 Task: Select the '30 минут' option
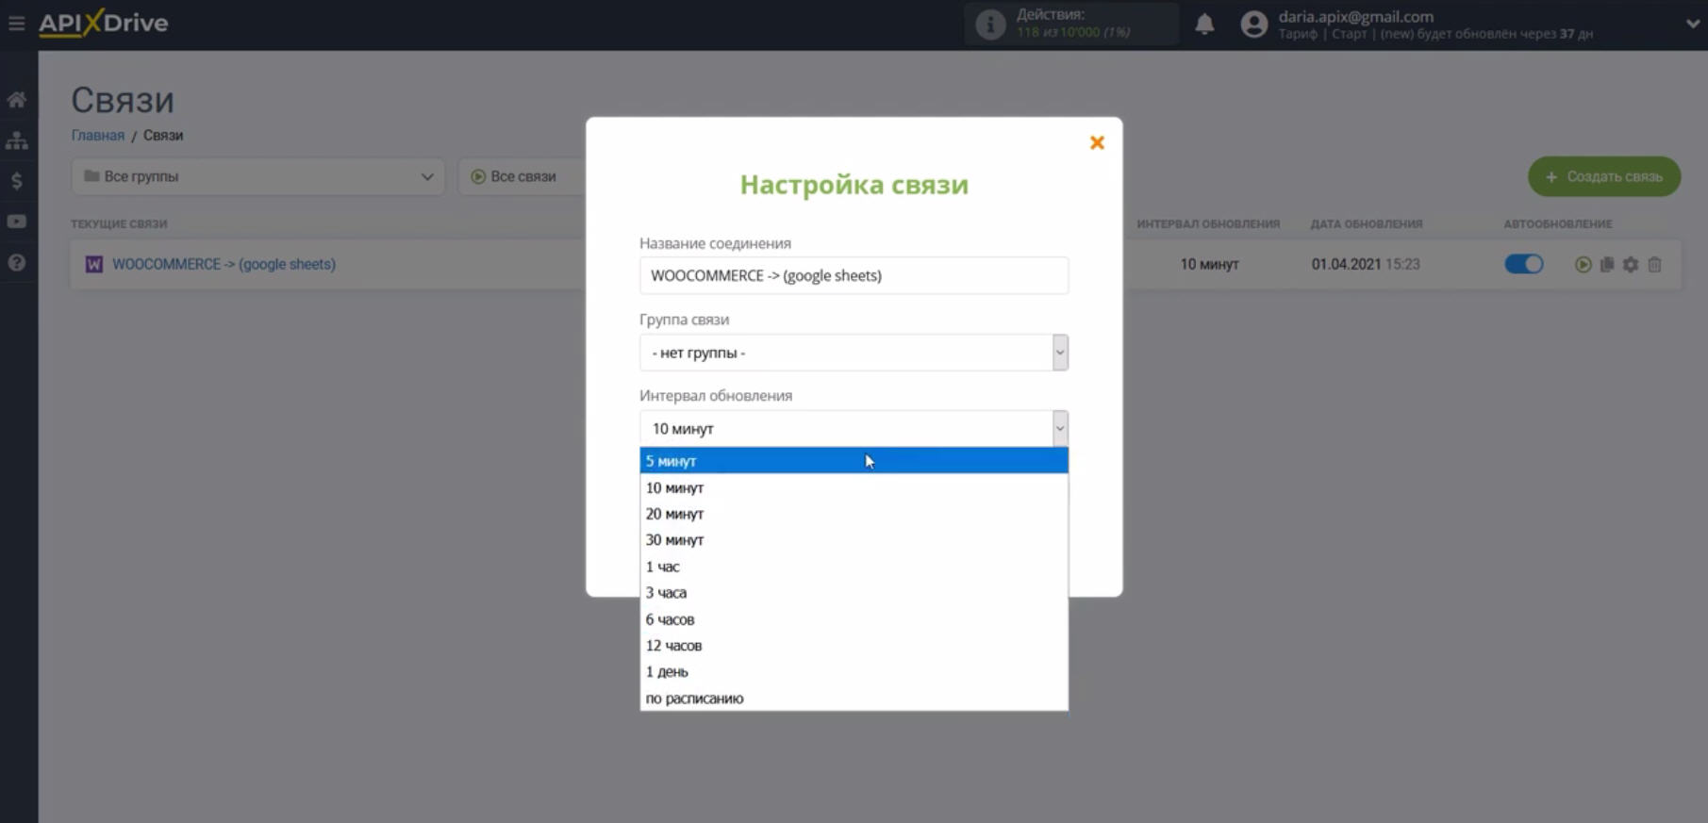tap(854, 540)
